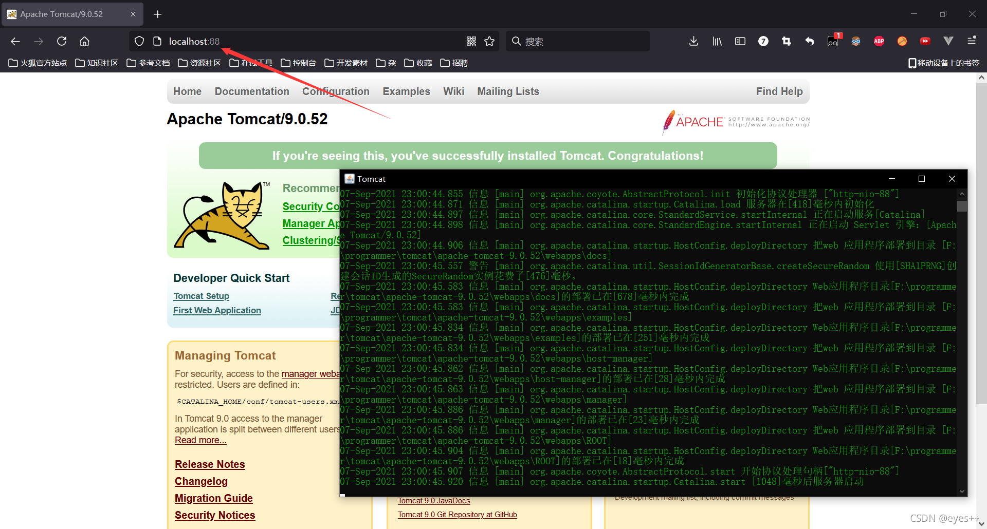Click the curved undo arrow icon
The width and height of the screenshot is (987, 529).
click(810, 41)
